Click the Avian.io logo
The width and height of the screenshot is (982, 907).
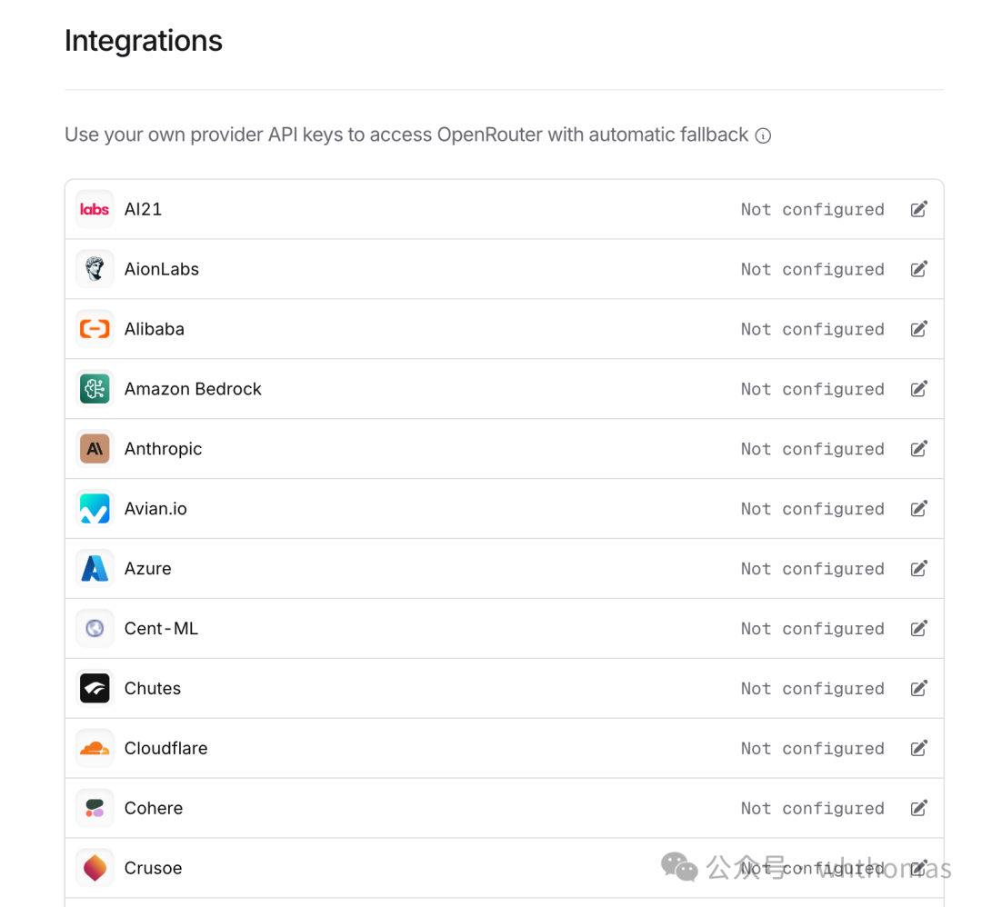click(95, 509)
